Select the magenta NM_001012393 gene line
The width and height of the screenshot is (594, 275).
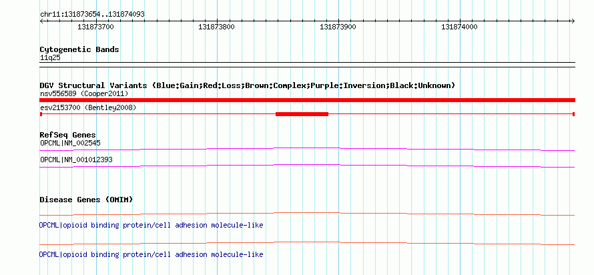(307, 166)
